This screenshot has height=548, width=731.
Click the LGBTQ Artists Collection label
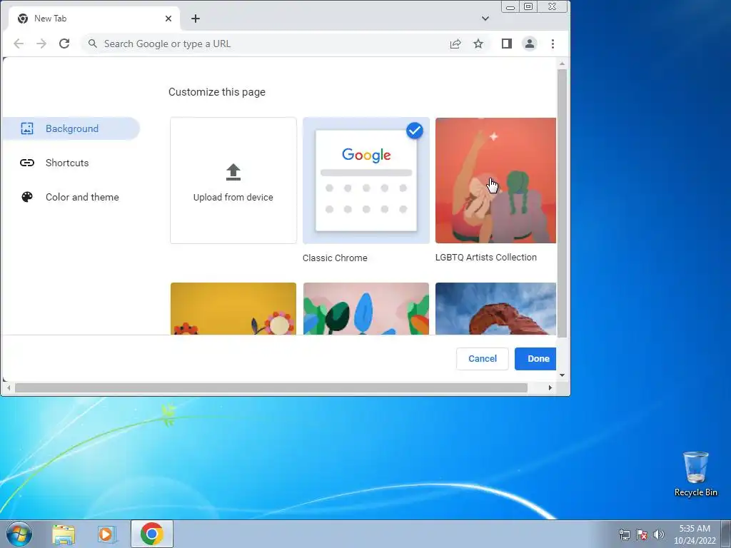coord(485,257)
